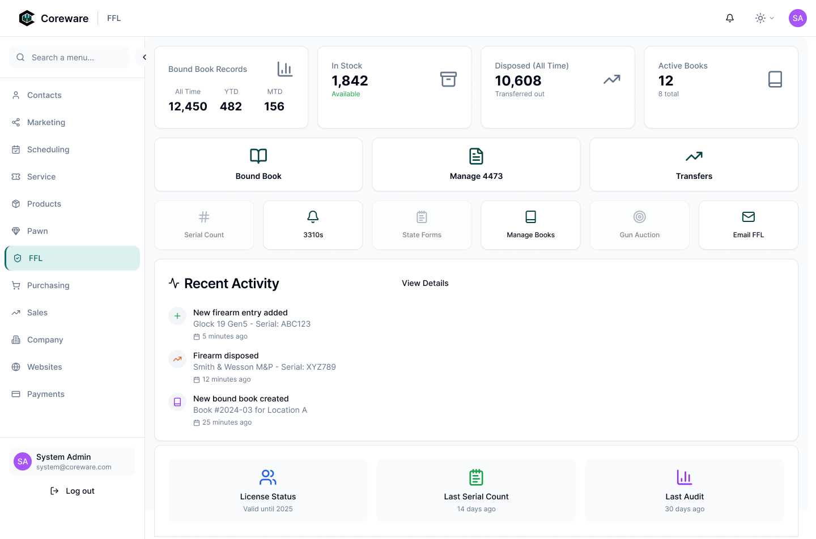Screen dimensions: 816x539
Task: Select Purchasing from the sidebar menu
Action: [x=48, y=285]
